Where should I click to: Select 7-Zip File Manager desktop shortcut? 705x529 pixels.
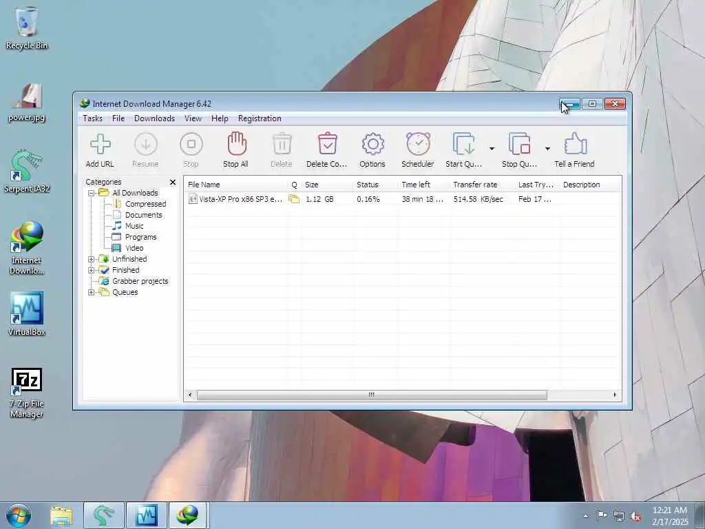pyautogui.click(x=27, y=393)
